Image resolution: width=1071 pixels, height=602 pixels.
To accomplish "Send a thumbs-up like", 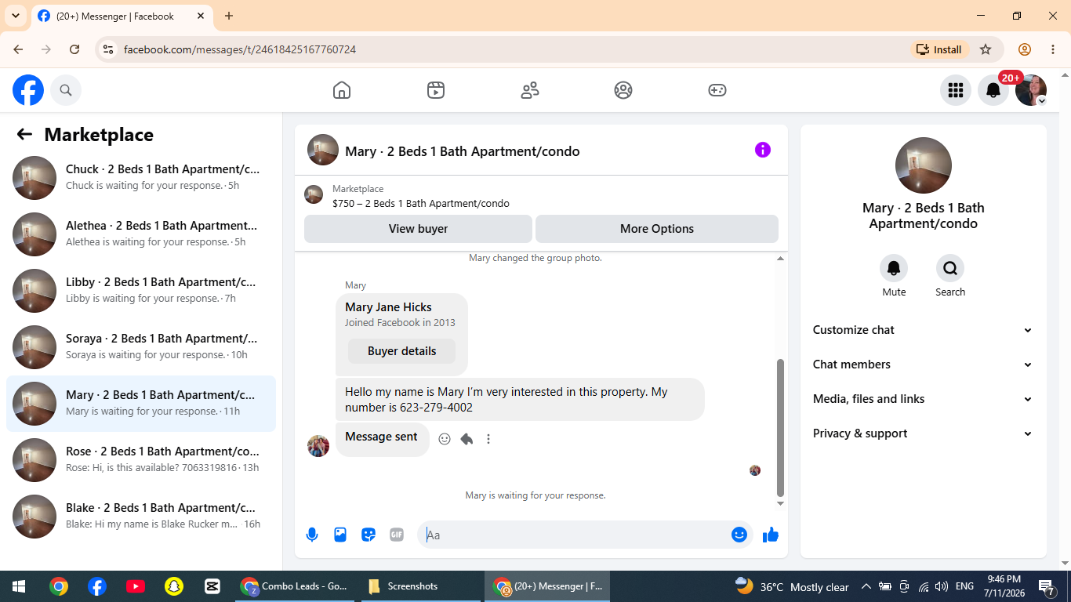I will click(x=771, y=535).
